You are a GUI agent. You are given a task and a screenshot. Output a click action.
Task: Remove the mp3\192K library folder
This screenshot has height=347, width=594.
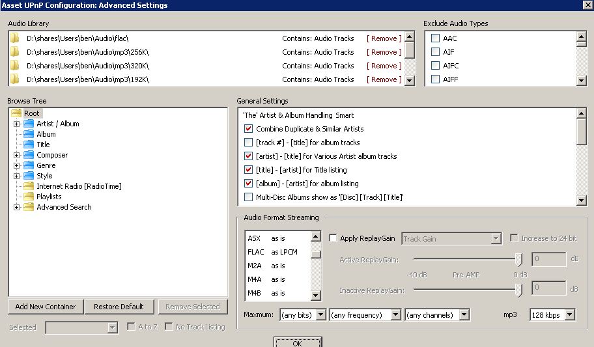(x=384, y=79)
